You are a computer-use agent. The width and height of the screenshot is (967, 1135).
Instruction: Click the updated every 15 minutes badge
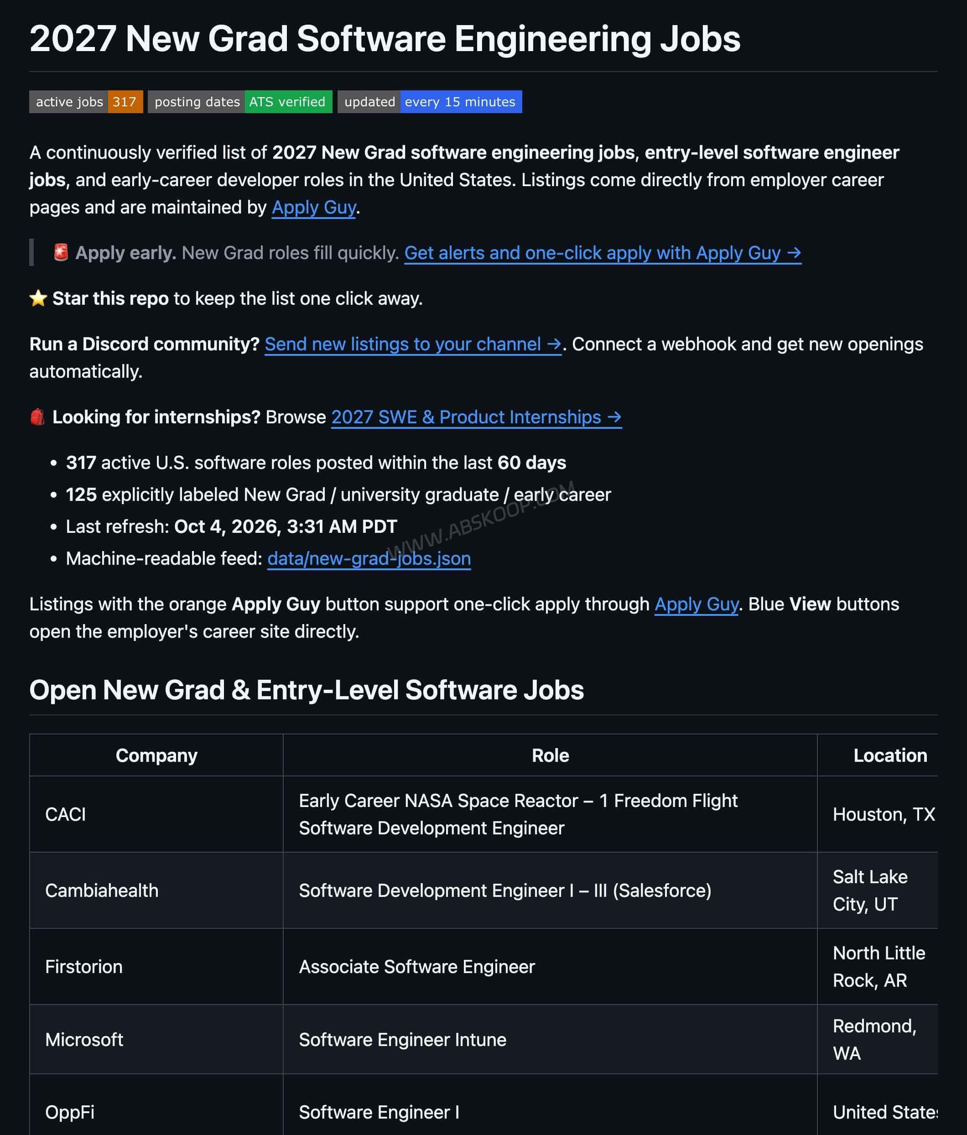430,102
